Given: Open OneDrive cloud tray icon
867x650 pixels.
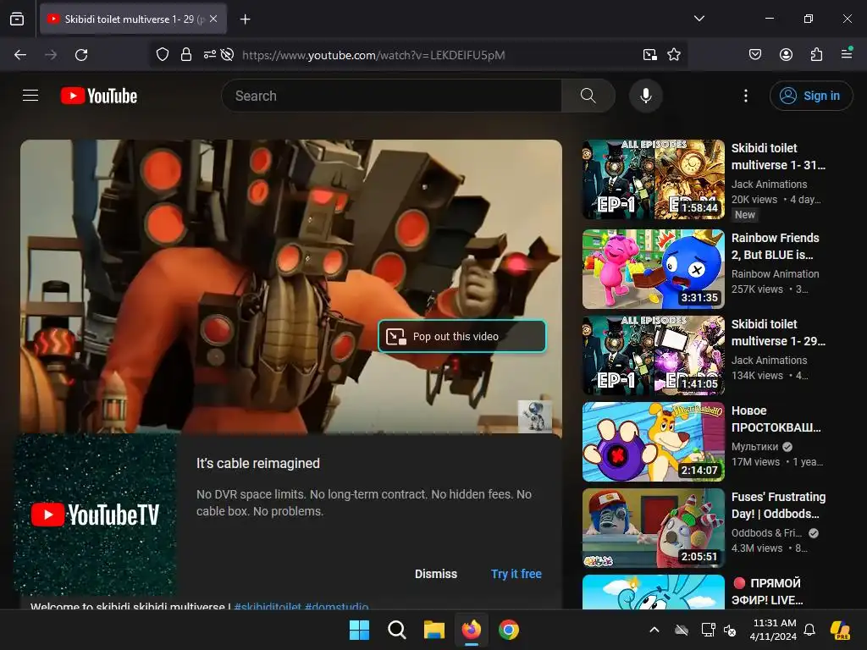Looking at the screenshot, I should (x=682, y=630).
